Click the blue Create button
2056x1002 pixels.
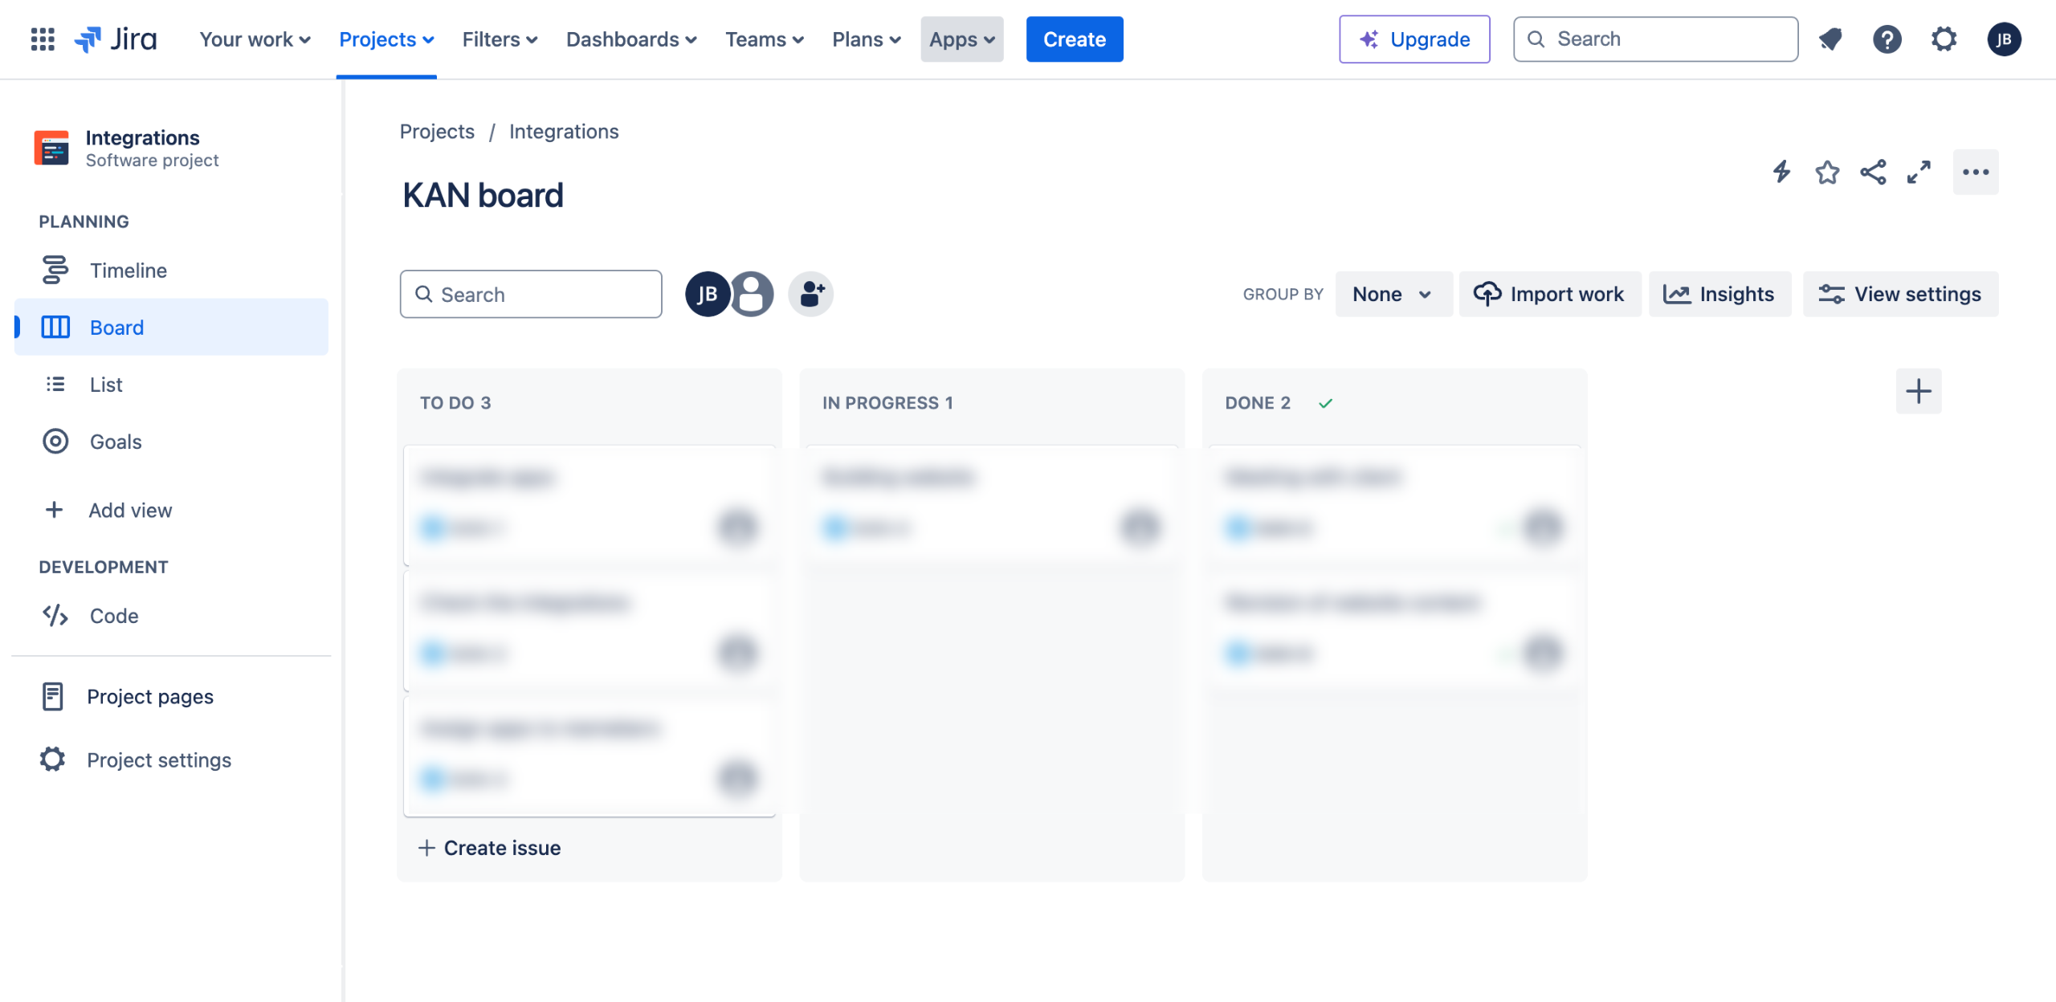[1074, 39]
